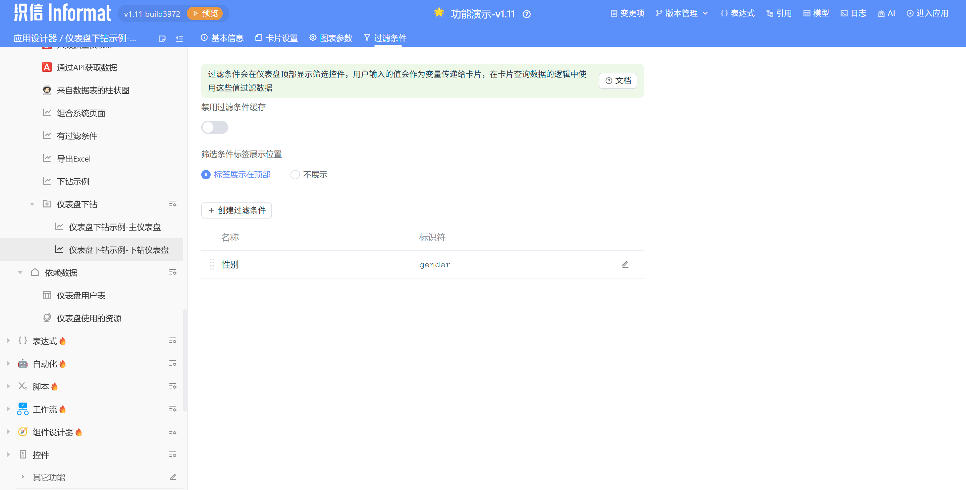
Task: Click the edit pencil next to 其它功能
Action: point(172,477)
